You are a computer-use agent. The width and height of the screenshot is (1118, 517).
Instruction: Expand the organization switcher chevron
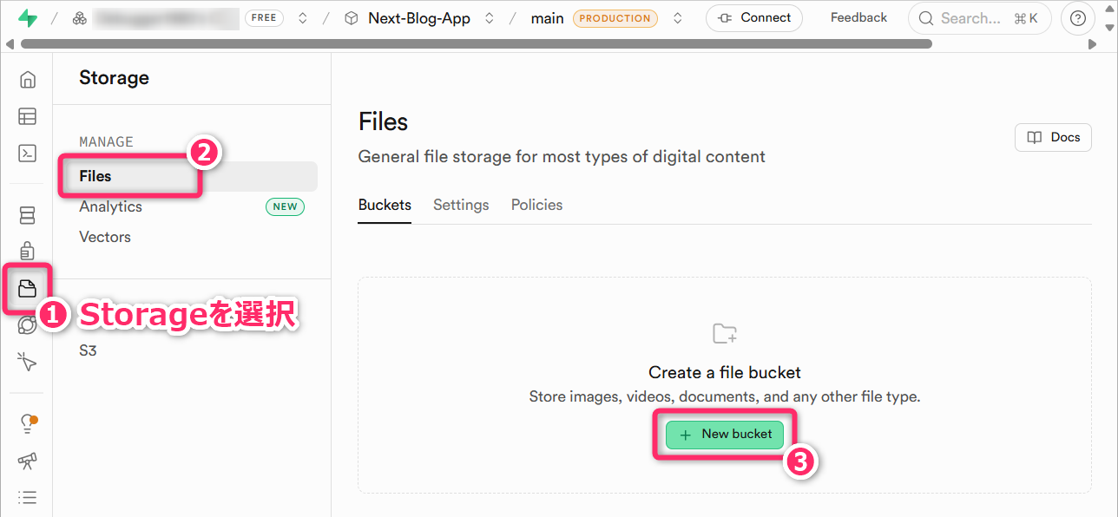tap(303, 18)
